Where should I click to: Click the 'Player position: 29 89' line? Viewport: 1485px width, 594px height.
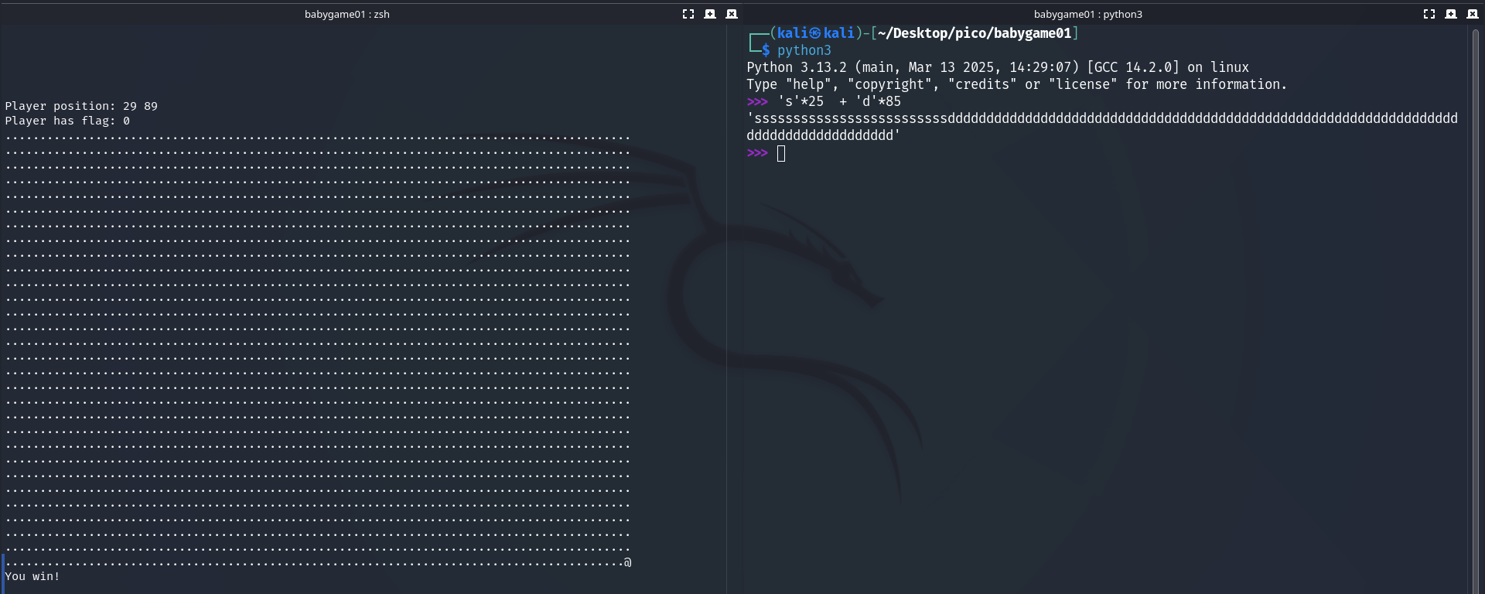click(x=81, y=106)
